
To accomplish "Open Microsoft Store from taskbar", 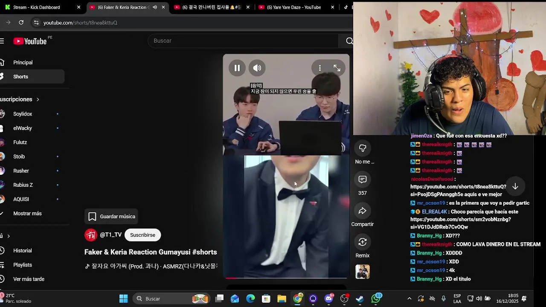I will click(x=266, y=299).
